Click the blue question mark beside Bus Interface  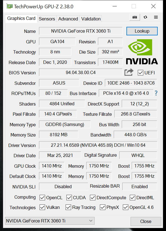156,93
